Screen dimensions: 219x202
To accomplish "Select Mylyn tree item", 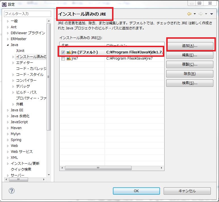I will tap(16, 134).
